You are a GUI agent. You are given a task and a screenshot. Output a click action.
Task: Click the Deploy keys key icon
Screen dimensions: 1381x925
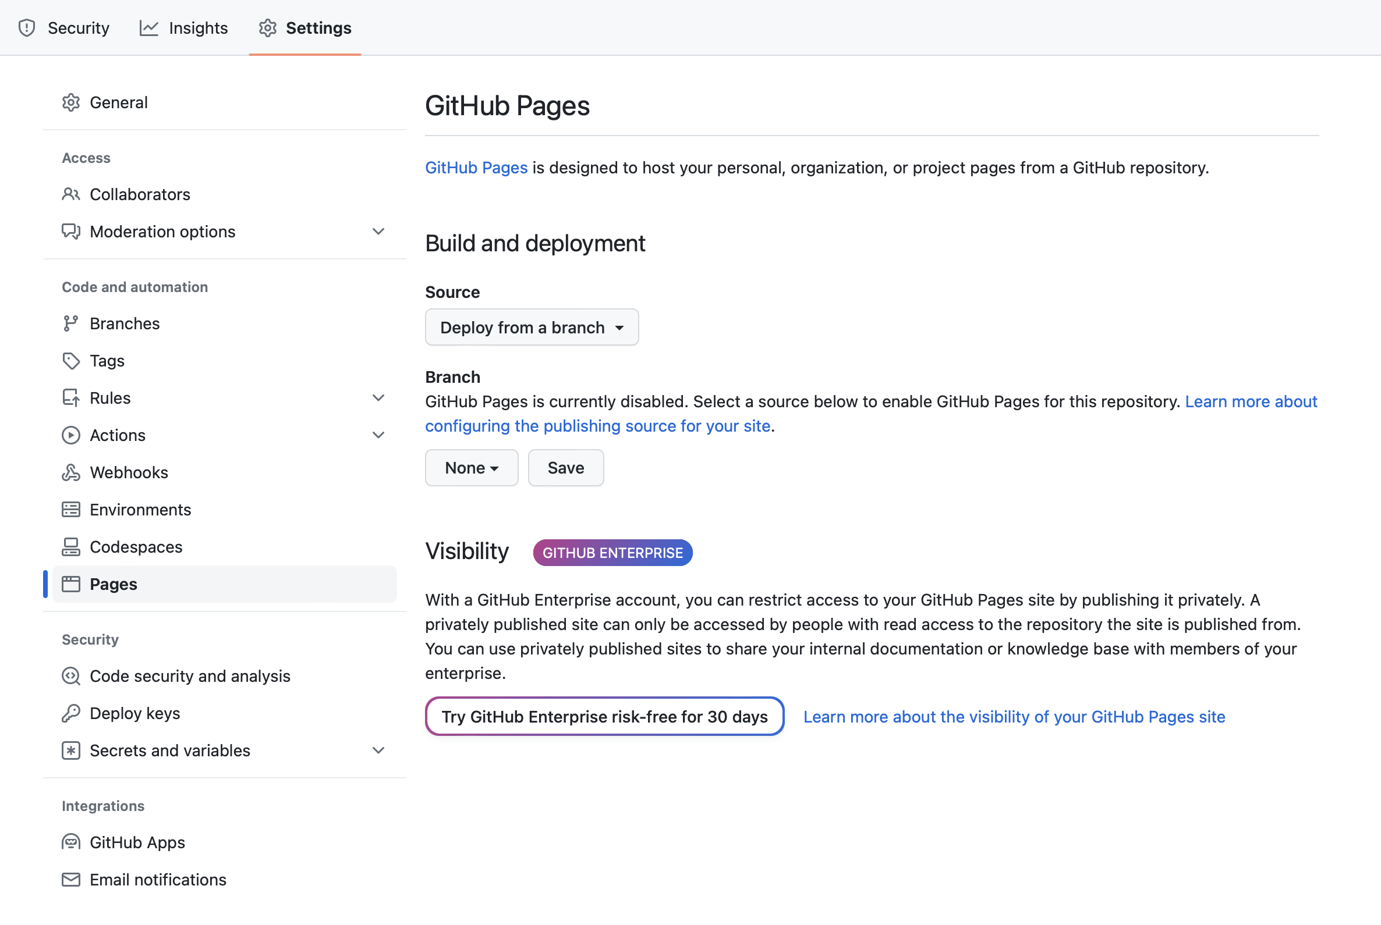(71, 713)
